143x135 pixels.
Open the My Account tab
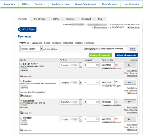pyautogui.click(x=86, y=19)
